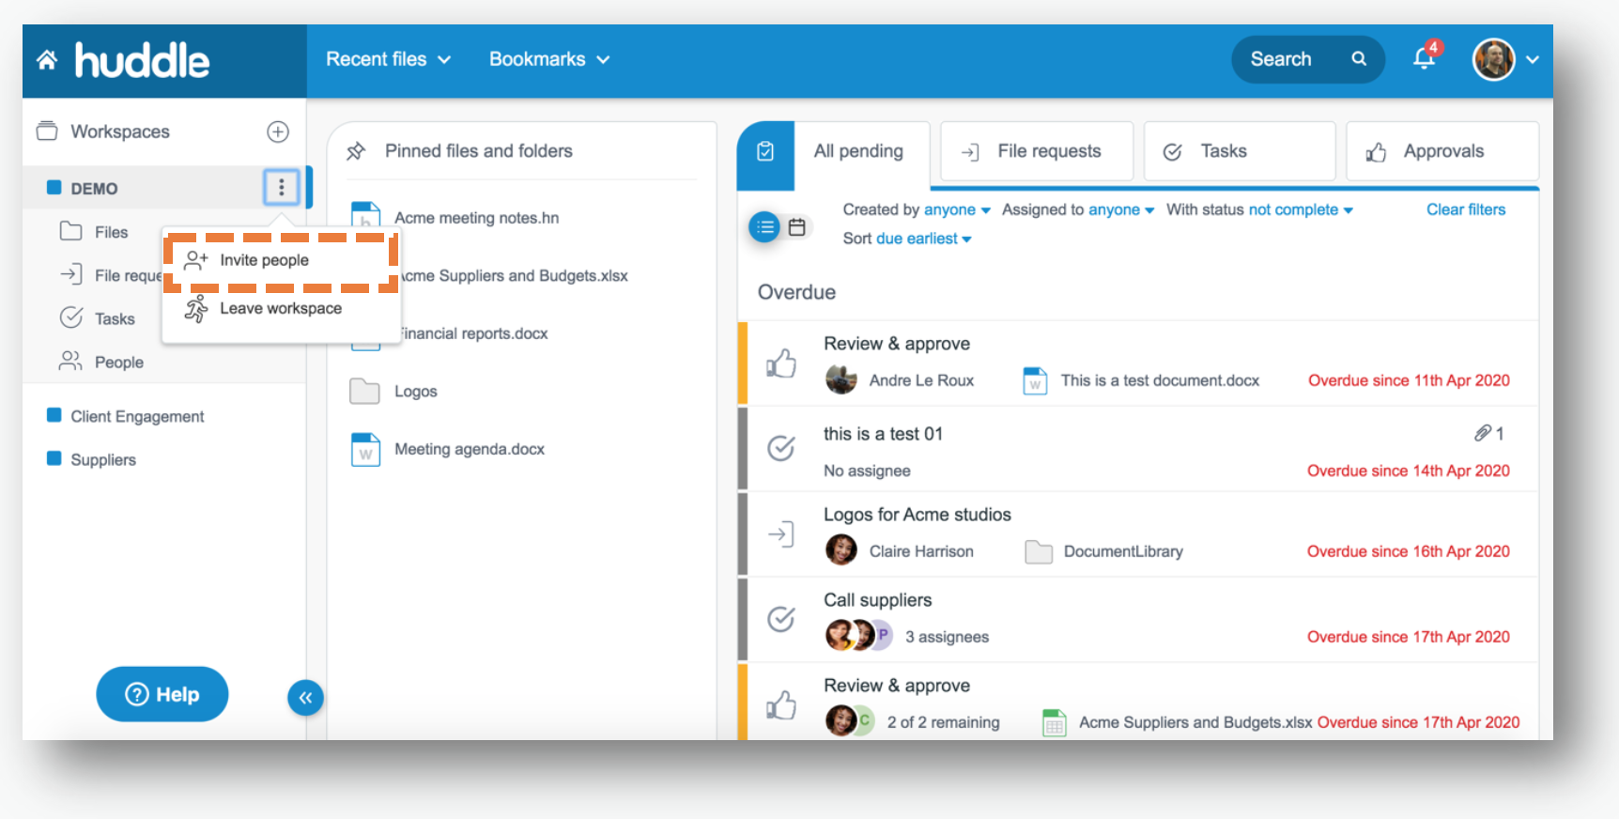This screenshot has width=1619, height=819.
Task: Click the task check icon for test 01
Action: (781, 448)
